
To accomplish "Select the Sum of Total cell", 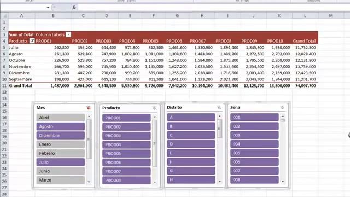I will tap(22, 34).
